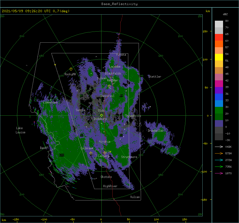Click the Cochrane town label
Image resolution: width=239 pixels, height=223 pixels.
87,148
